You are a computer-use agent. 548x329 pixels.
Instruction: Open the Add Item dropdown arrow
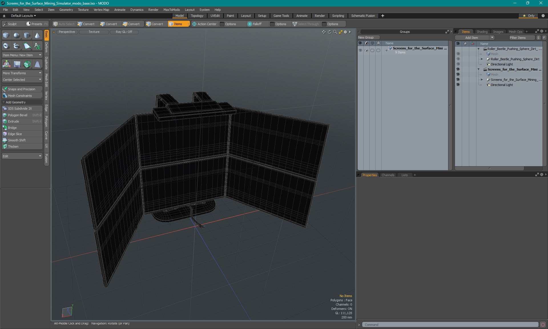[x=492, y=38]
